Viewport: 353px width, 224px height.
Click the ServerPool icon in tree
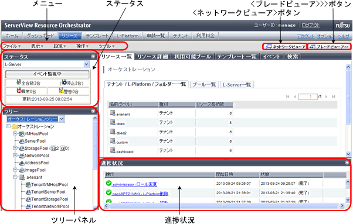[22, 141]
